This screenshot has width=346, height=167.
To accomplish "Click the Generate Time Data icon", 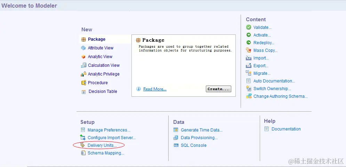I will pyautogui.click(x=176, y=130).
